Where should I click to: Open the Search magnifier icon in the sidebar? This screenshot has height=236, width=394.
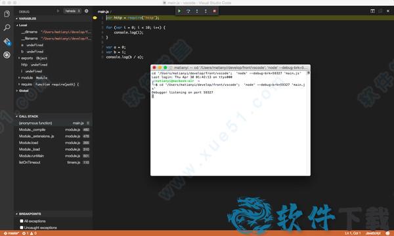click(x=7, y=28)
